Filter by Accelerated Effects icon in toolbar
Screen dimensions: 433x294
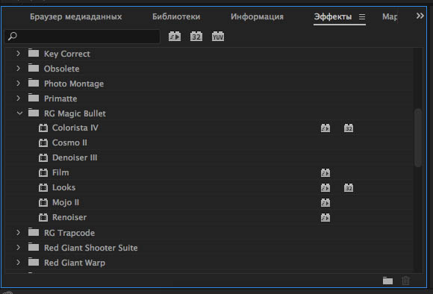click(175, 37)
